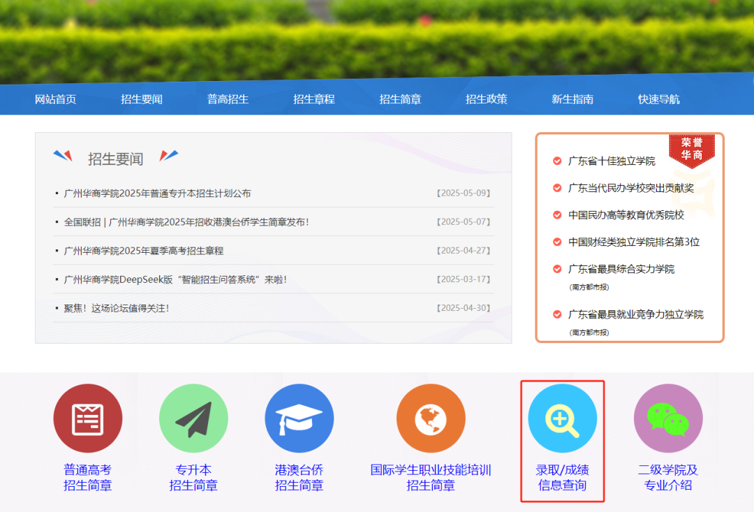Image resolution: width=754 pixels, height=512 pixels.
Task: Open 快速导航 in navigation bar
Action: (658, 99)
